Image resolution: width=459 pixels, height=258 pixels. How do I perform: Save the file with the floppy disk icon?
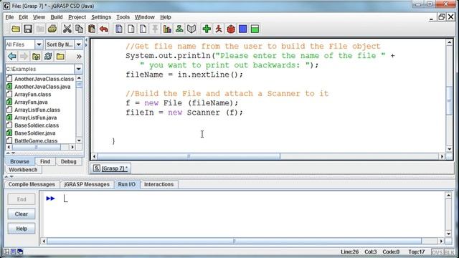(28, 29)
